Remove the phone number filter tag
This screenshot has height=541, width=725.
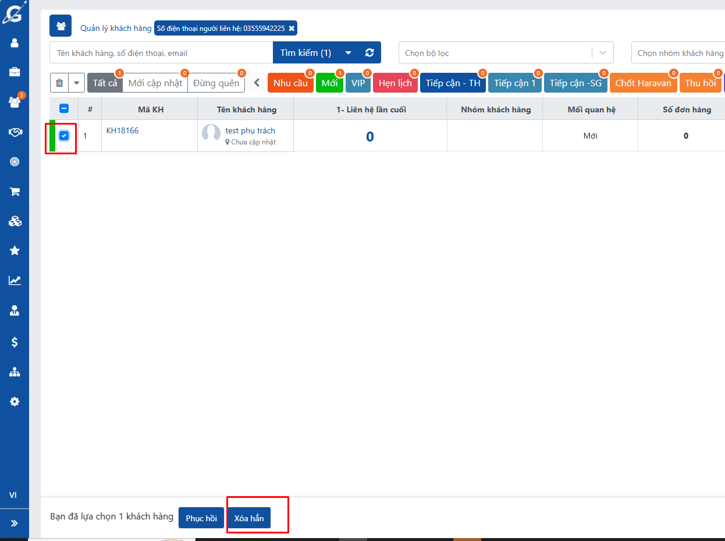[x=292, y=28]
